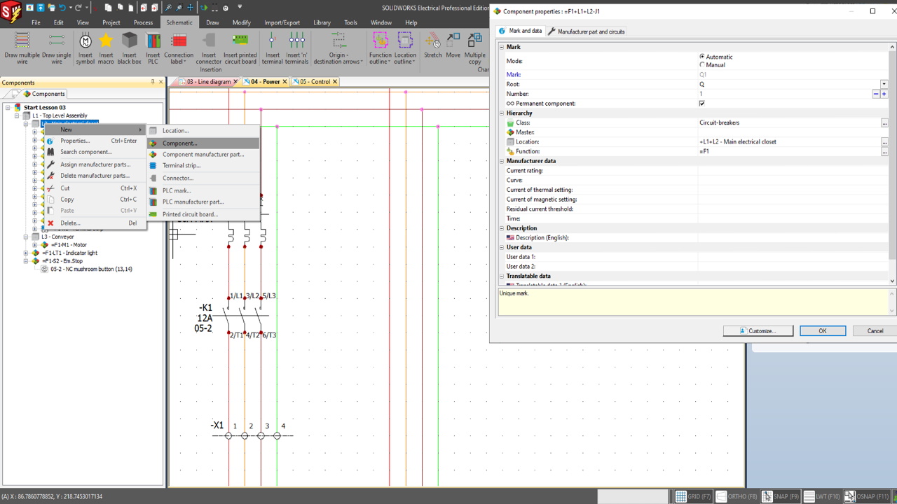The image size is (897, 504).
Task: Collapse the Description section
Action: pos(502,228)
